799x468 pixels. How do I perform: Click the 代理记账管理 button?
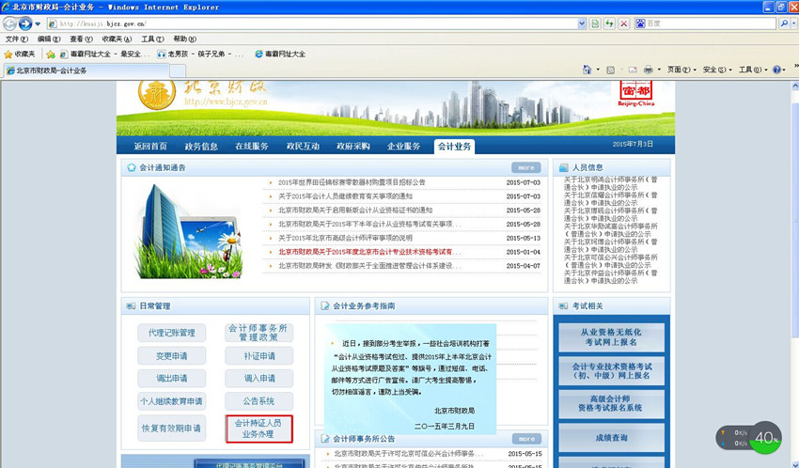(x=172, y=333)
